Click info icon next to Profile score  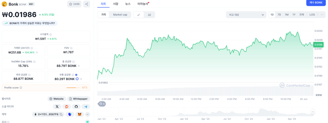tap(21, 88)
